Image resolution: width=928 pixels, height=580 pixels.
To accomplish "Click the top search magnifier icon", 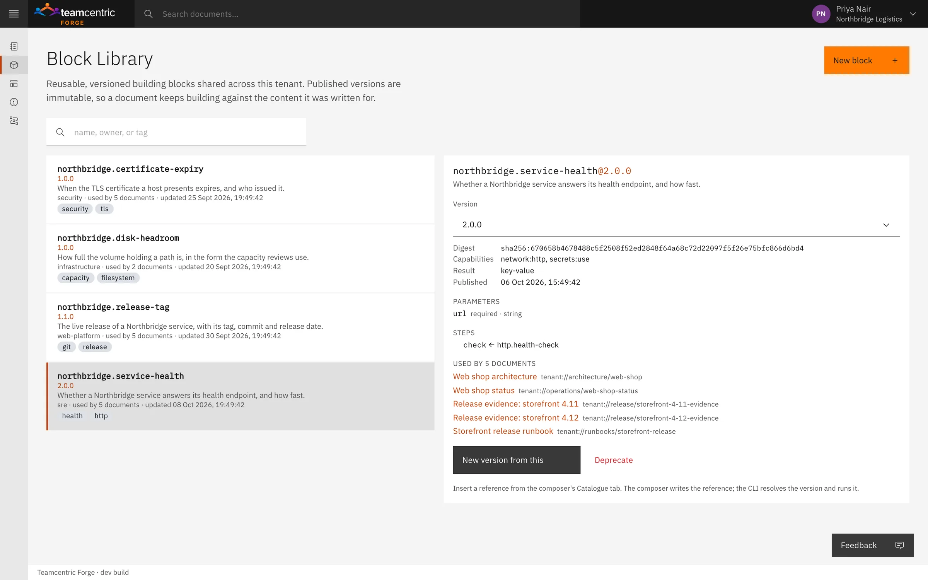I will point(148,14).
